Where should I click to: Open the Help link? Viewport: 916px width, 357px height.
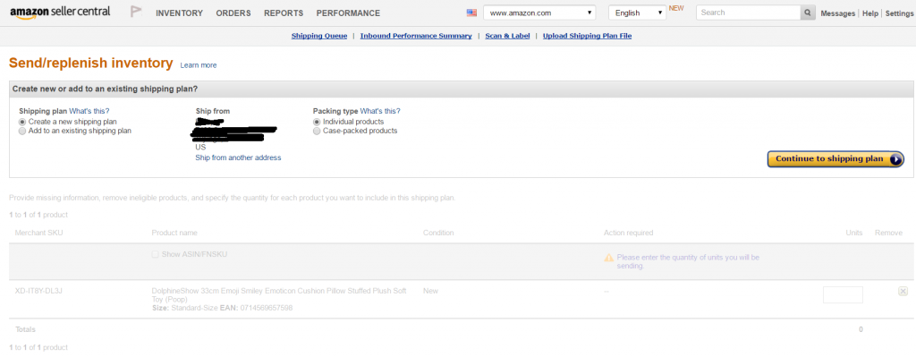tap(870, 13)
